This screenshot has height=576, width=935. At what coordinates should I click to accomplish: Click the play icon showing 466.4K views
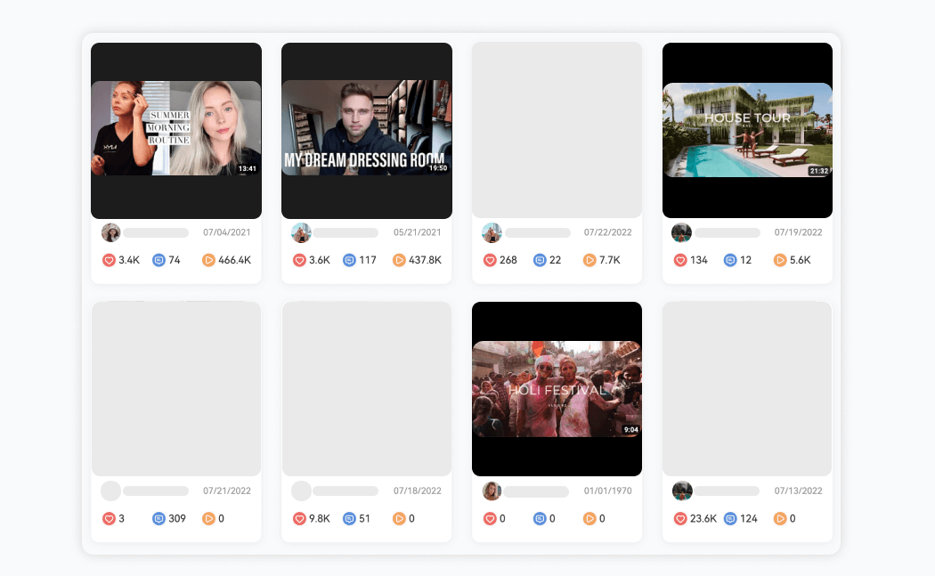(x=208, y=260)
